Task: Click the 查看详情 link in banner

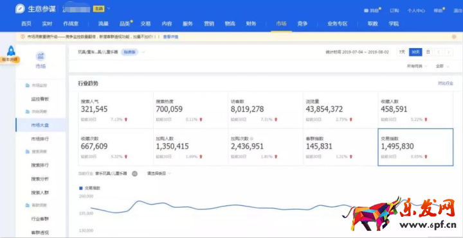Action: tap(170, 37)
